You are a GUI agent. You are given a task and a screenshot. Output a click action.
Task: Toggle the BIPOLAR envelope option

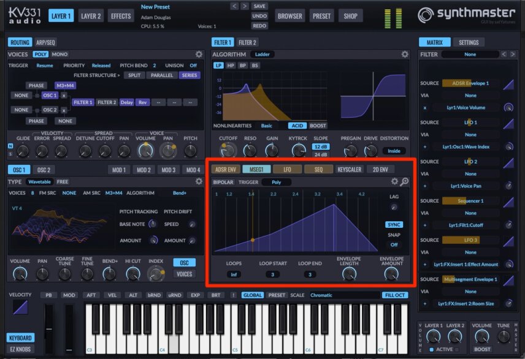pyautogui.click(x=223, y=182)
